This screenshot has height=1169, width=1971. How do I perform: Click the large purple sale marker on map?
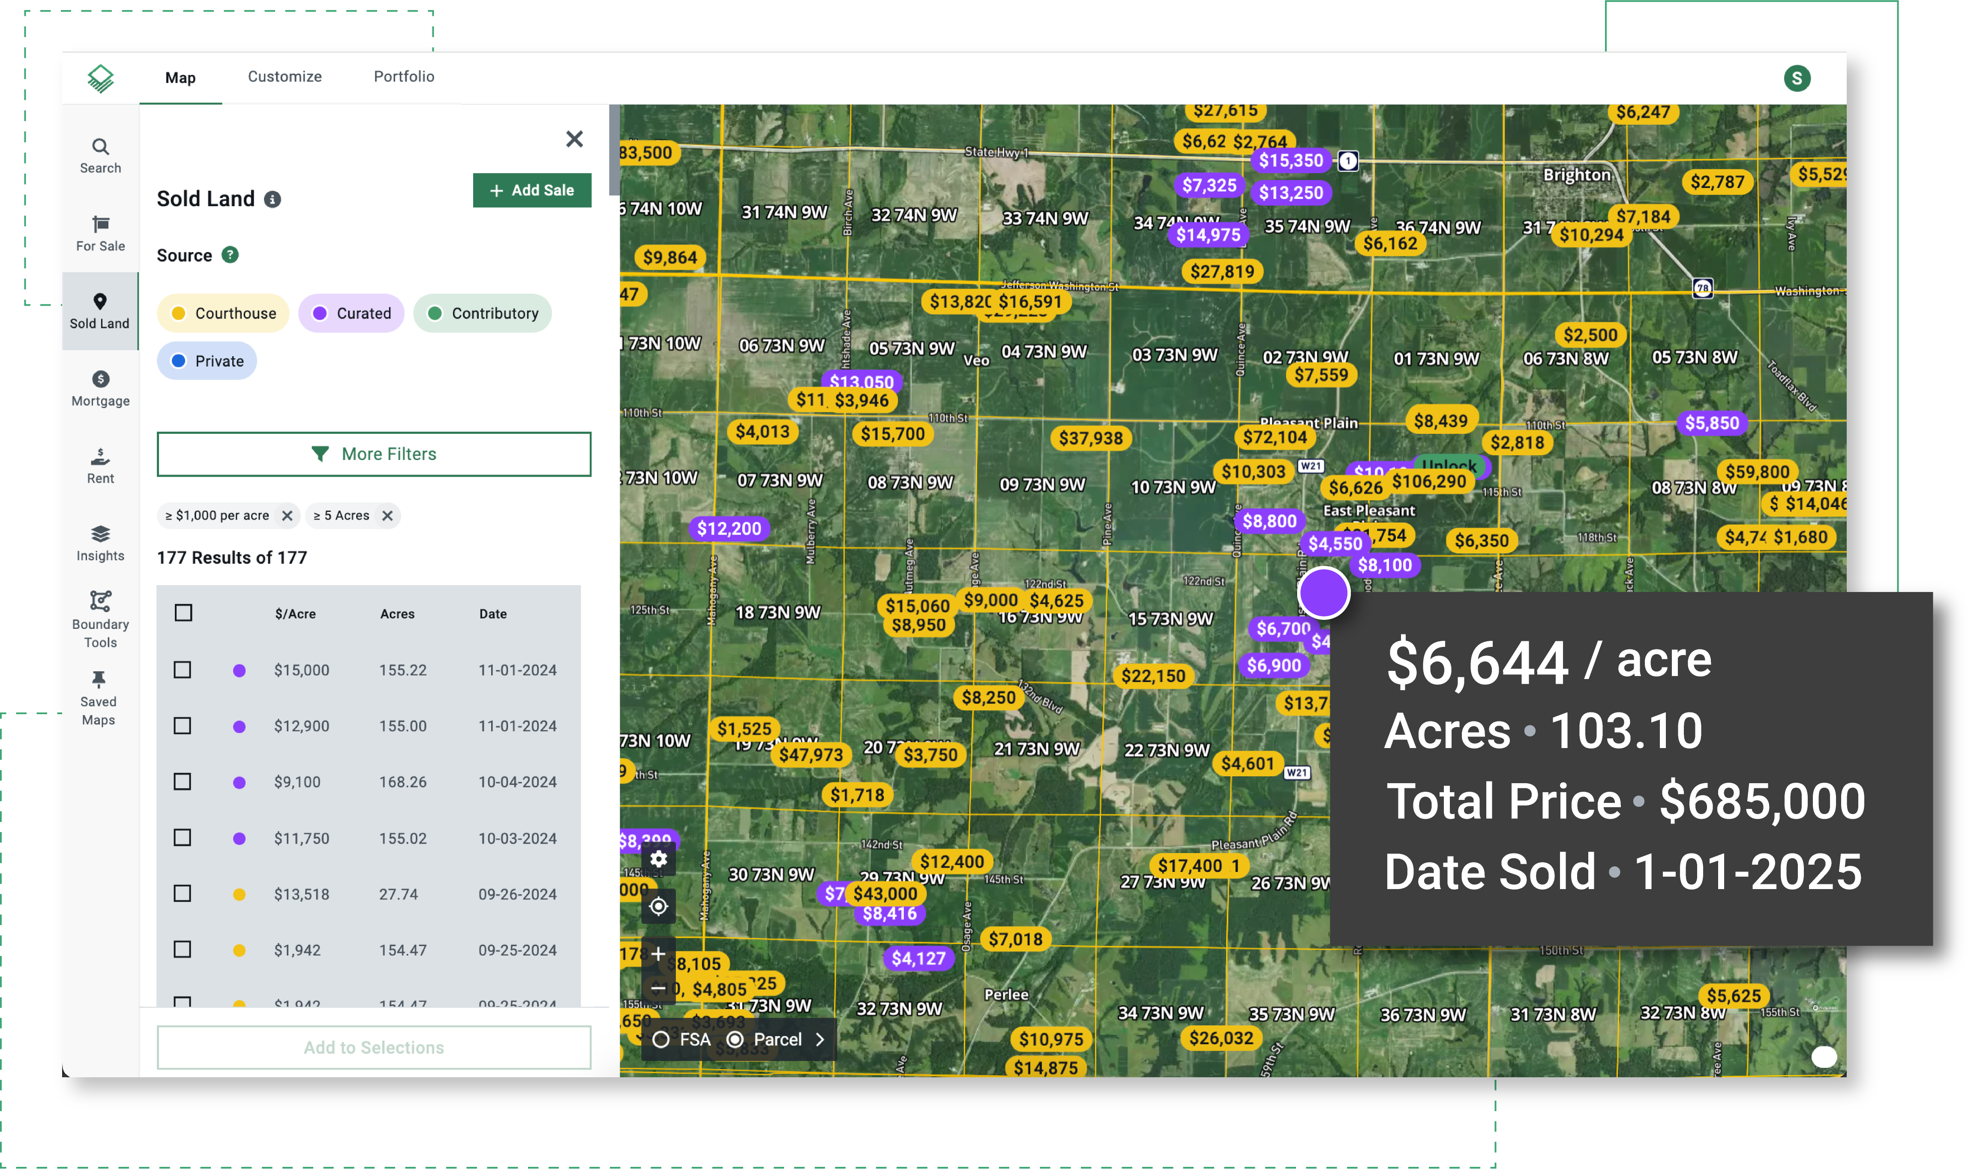(x=1323, y=592)
